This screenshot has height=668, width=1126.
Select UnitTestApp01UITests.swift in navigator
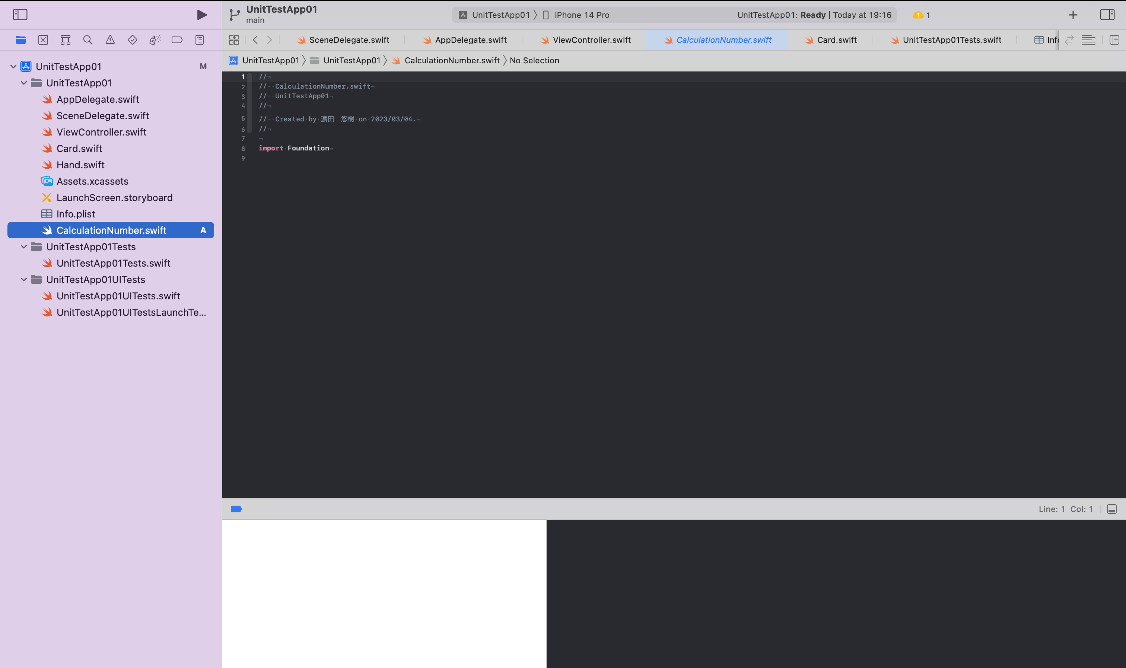(111, 296)
